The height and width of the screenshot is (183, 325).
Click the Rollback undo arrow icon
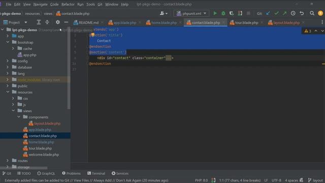coord(302,14)
